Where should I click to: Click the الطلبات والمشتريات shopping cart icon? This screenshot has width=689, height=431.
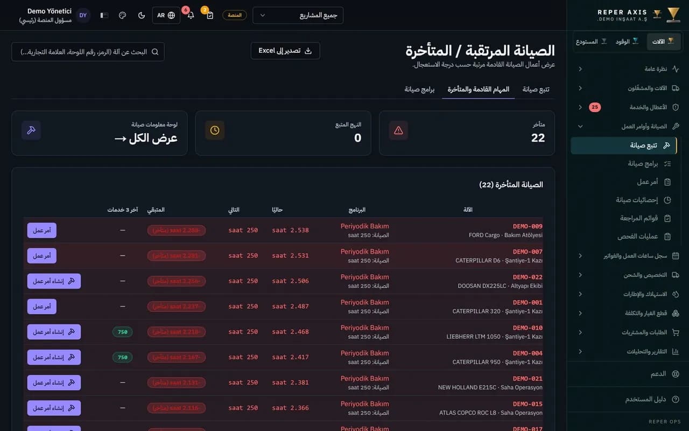coord(676,332)
